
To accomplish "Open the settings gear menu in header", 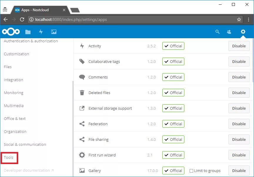I will point(243,31).
